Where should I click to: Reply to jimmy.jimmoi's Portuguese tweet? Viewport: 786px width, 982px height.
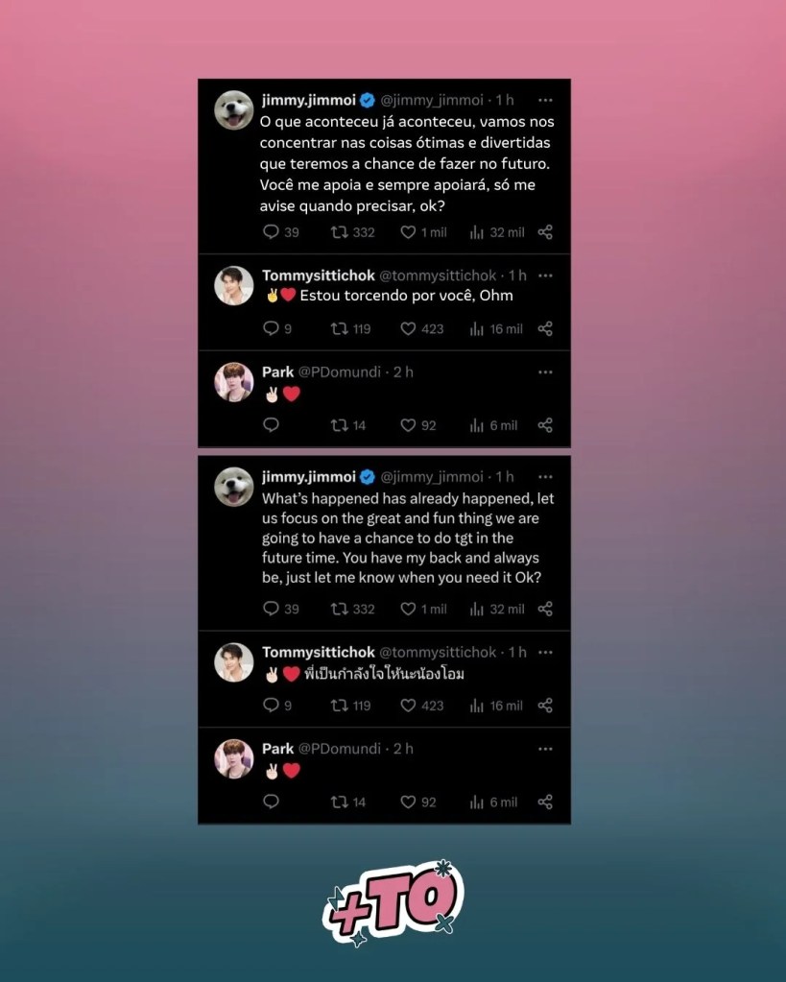pos(280,232)
